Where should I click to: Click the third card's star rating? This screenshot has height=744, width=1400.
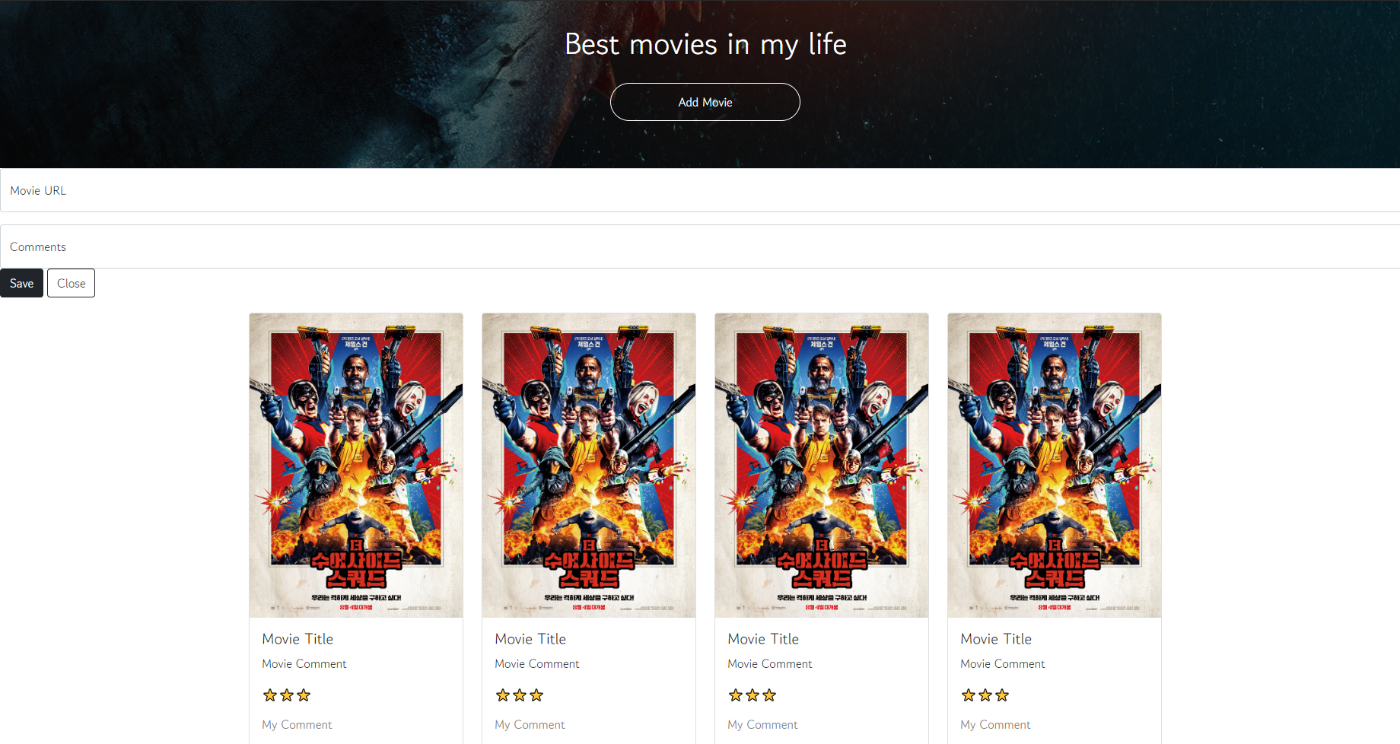click(752, 695)
